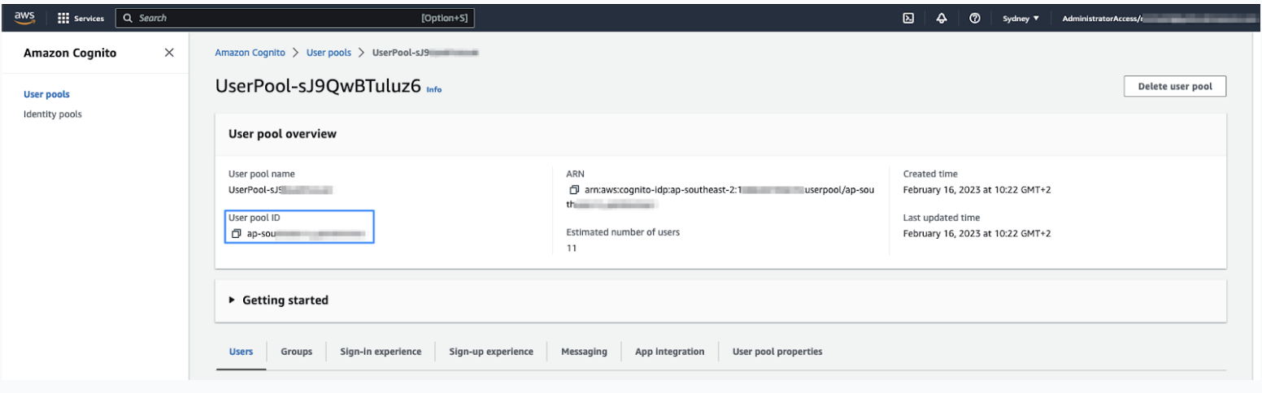1262x393 pixels.
Task: Open the help question mark icon
Action: 973,18
